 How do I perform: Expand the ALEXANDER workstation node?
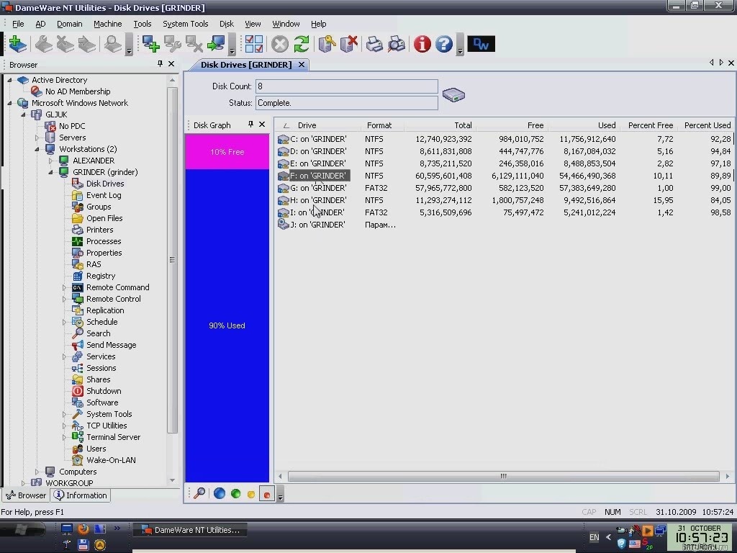(51, 161)
